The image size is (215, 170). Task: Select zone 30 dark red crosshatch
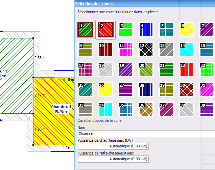[x=187, y=89]
